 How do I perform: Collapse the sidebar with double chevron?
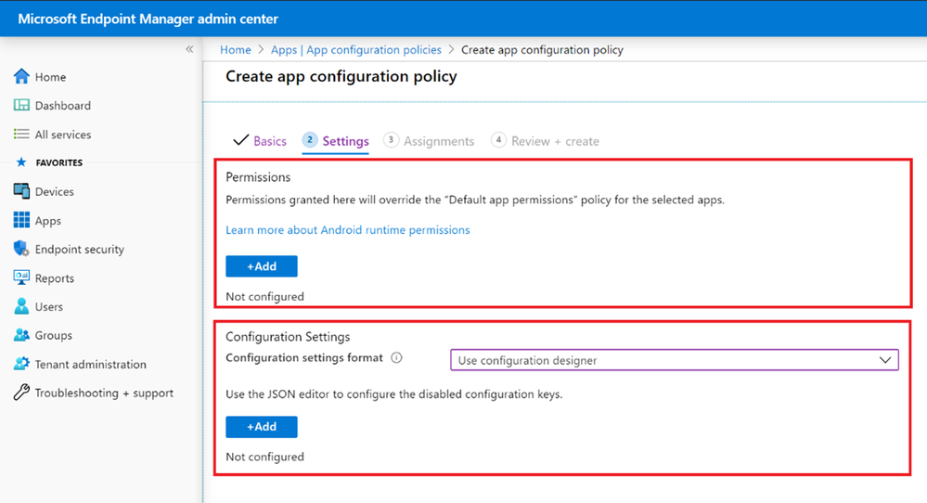[x=189, y=49]
